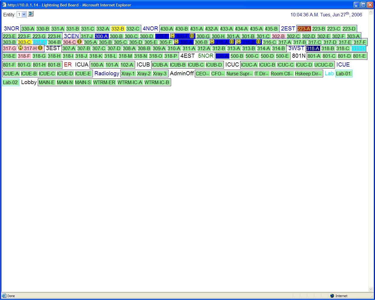Image resolution: width=375 pixels, height=300 pixels.
Task: Select the Xray-2 room
Action: click(x=144, y=74)
